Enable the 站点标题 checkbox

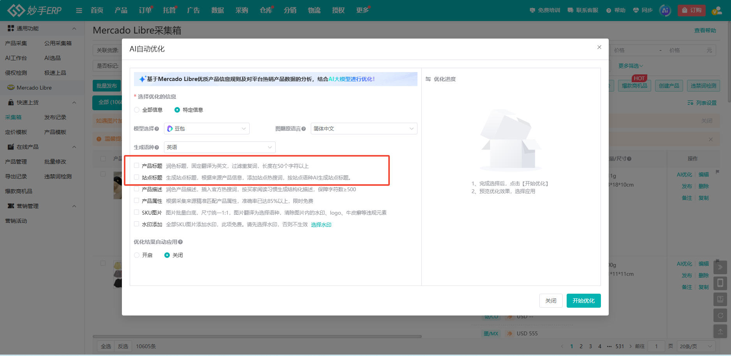136,177
